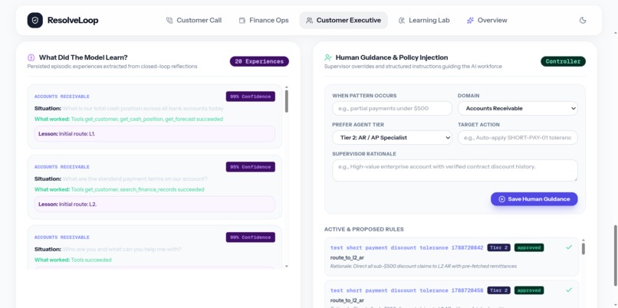Click the 99% Confidence badge on 'Who are you' card
The image size is (618, 308).
250,238
